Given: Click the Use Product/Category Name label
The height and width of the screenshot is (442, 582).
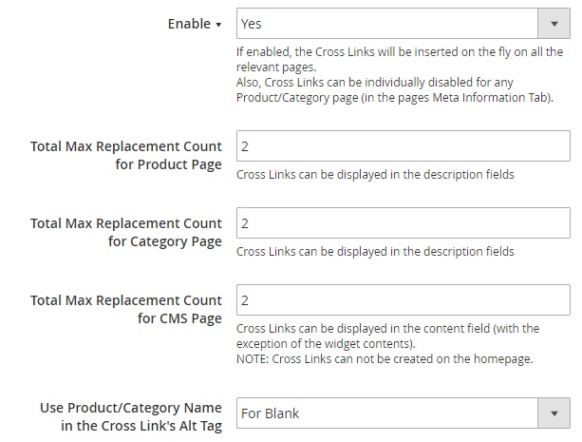Looking at the screenshot, I should tap(131, 416).
